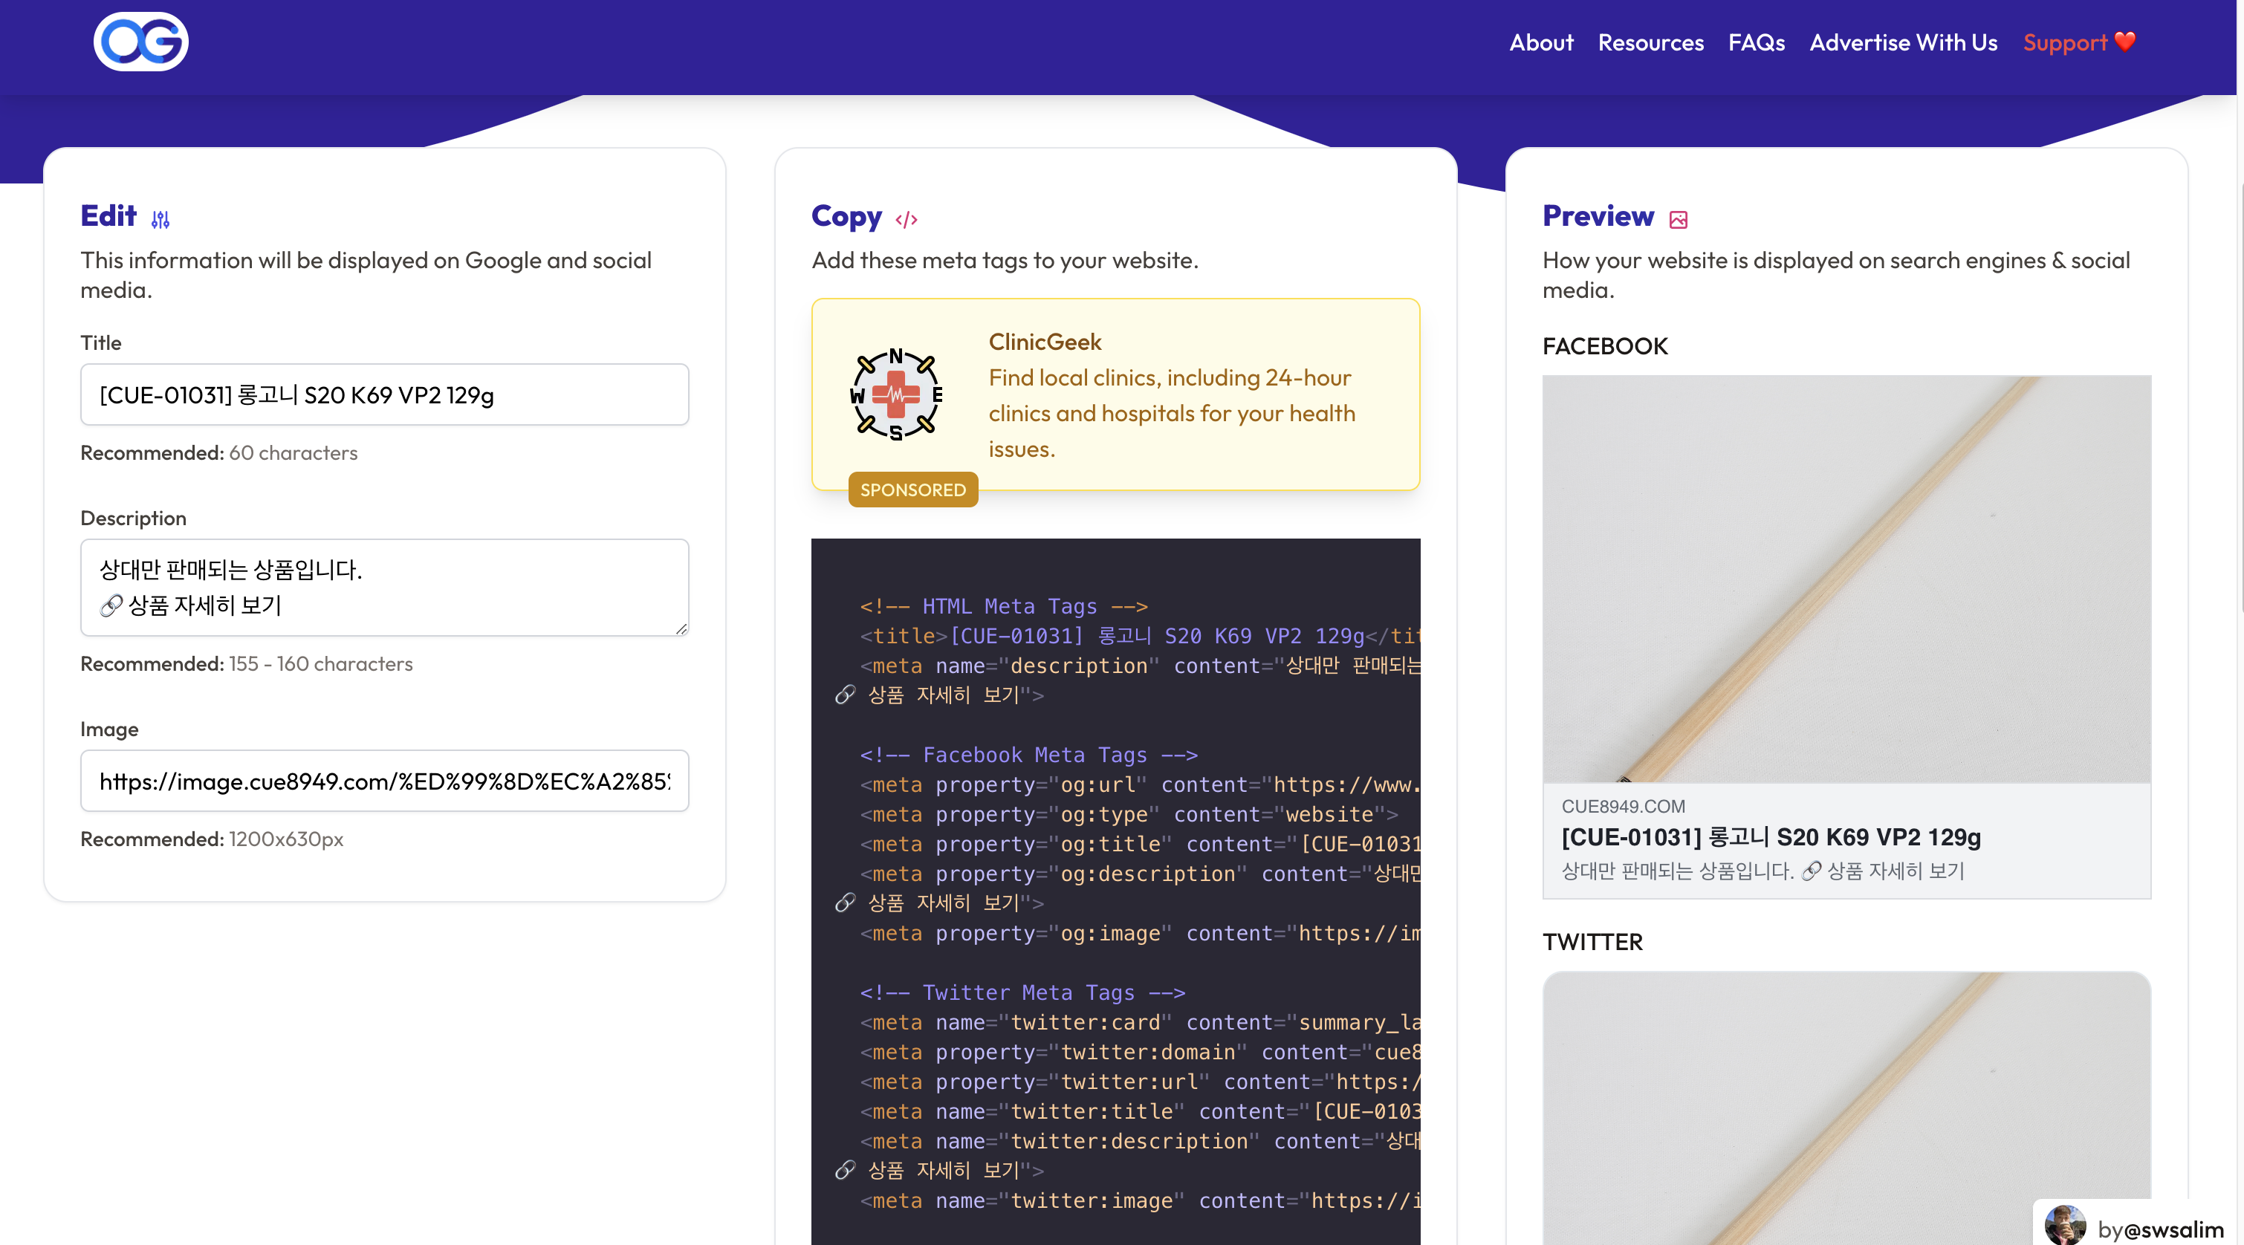Click the OG logo in the header
Viewport: 2244px width, 1245px height.
tap(140, 41)
